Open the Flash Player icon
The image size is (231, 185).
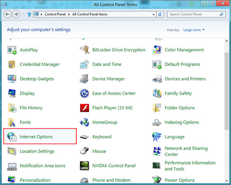(x=85, y=108)
